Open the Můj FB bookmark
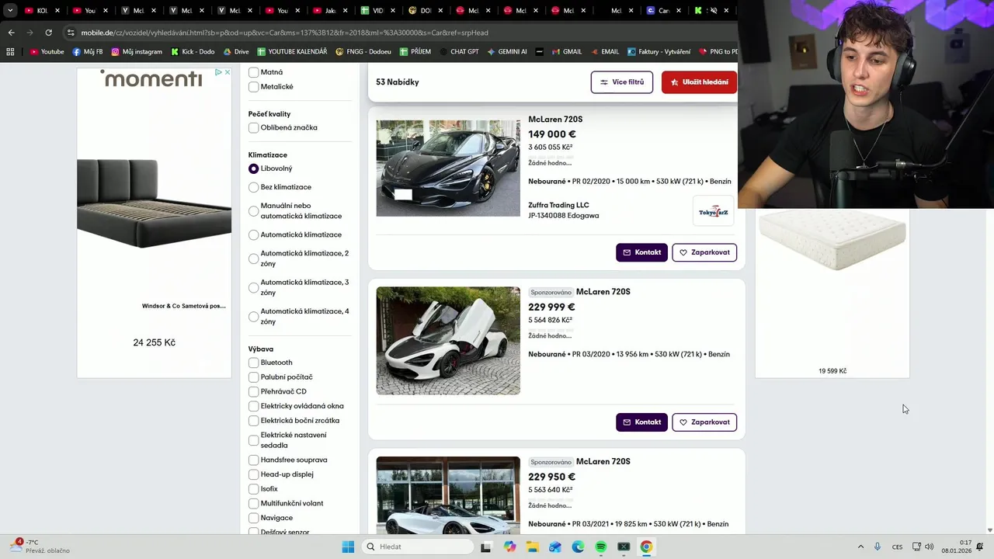The image size is (994, 559). [x=88, y=52]
